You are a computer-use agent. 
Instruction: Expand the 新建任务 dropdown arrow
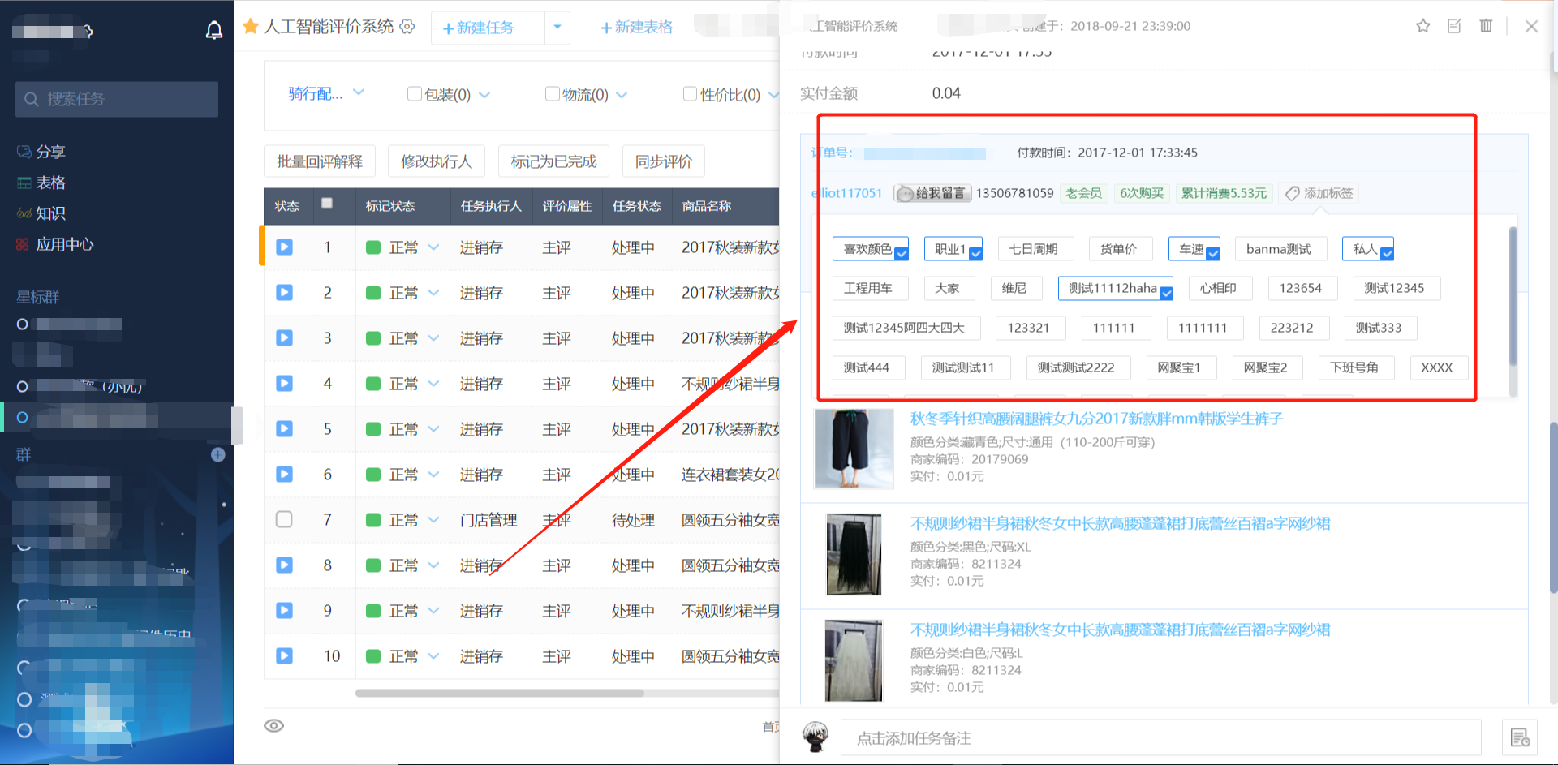[557, 27]
